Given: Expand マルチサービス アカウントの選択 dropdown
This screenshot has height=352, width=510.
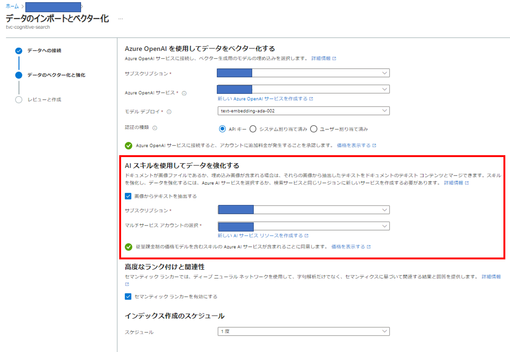Looking at the screenshot, I should tap(303, 226).
